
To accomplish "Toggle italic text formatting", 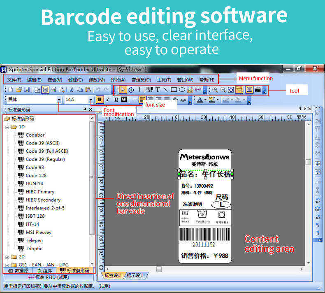I will point(108,100).
